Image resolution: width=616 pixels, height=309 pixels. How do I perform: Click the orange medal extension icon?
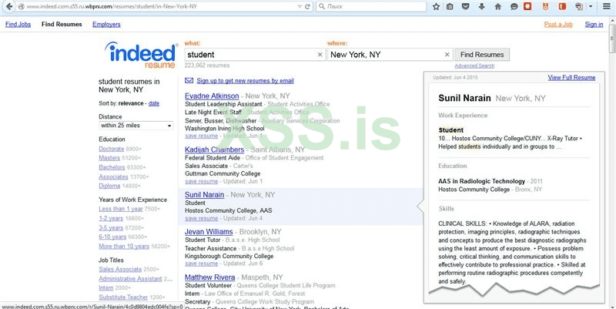[x=545, y=7]
